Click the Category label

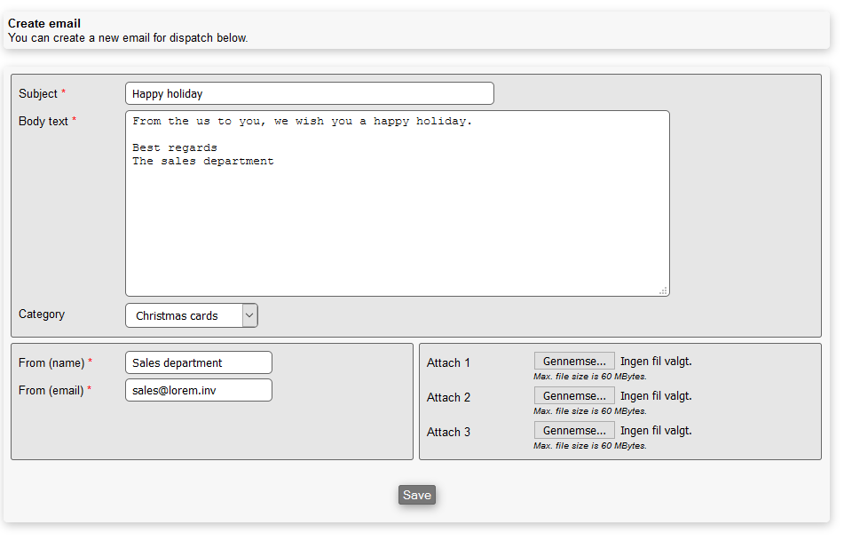[42, 314]
